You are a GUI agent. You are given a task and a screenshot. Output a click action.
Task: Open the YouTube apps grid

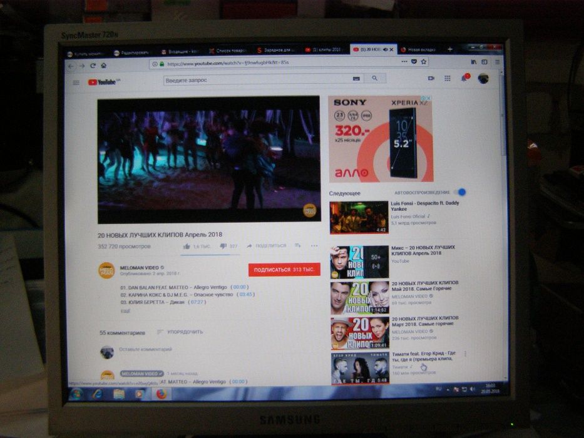point(448,78)
